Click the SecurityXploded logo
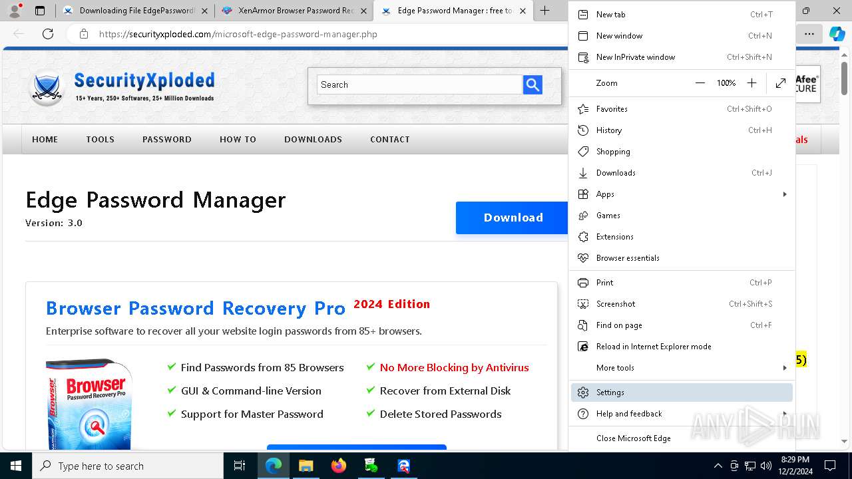Viewport: 852px width, 479px height. pyautogui.click(x=122, y=88)
